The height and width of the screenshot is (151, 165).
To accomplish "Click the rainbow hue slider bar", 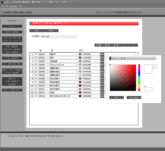I will [x=139, y=78].
